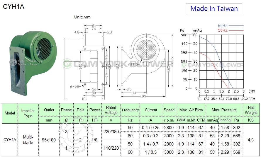Click the large CYH1A heading above the photo
Image resolution: width=261 pixels, height=159 pixels.
click(x=14, y=7)
